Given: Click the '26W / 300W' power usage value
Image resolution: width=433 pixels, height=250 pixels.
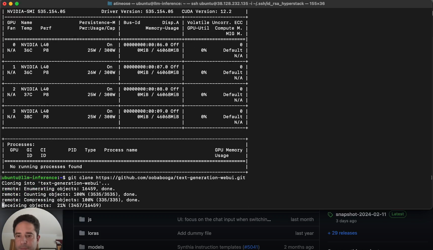Looking at the screenshot, I should 101,73.
